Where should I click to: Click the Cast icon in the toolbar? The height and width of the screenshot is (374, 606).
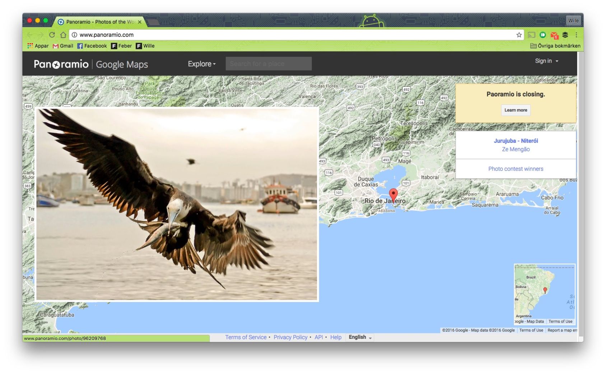point(532,35)
